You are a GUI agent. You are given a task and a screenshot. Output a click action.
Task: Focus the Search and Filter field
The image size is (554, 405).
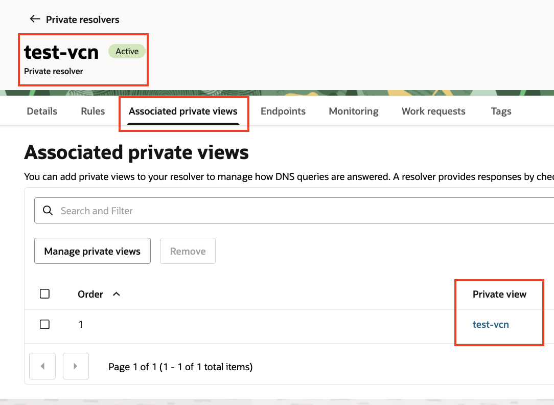point(294,211)
